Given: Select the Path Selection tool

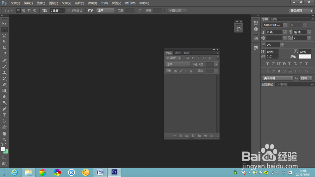Looking at the screenshot, I should click(x=4, y=121).
